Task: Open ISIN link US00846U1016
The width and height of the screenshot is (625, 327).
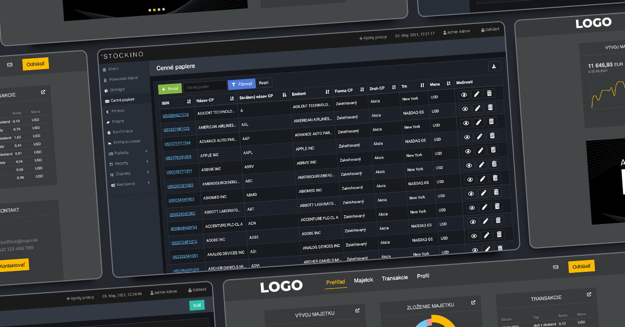Action: coord(176,115)
